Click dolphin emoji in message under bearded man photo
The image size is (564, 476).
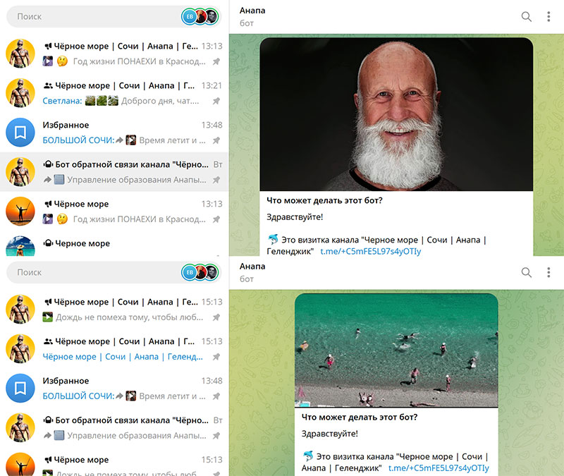pyautogui.click(x=273, y=239)
